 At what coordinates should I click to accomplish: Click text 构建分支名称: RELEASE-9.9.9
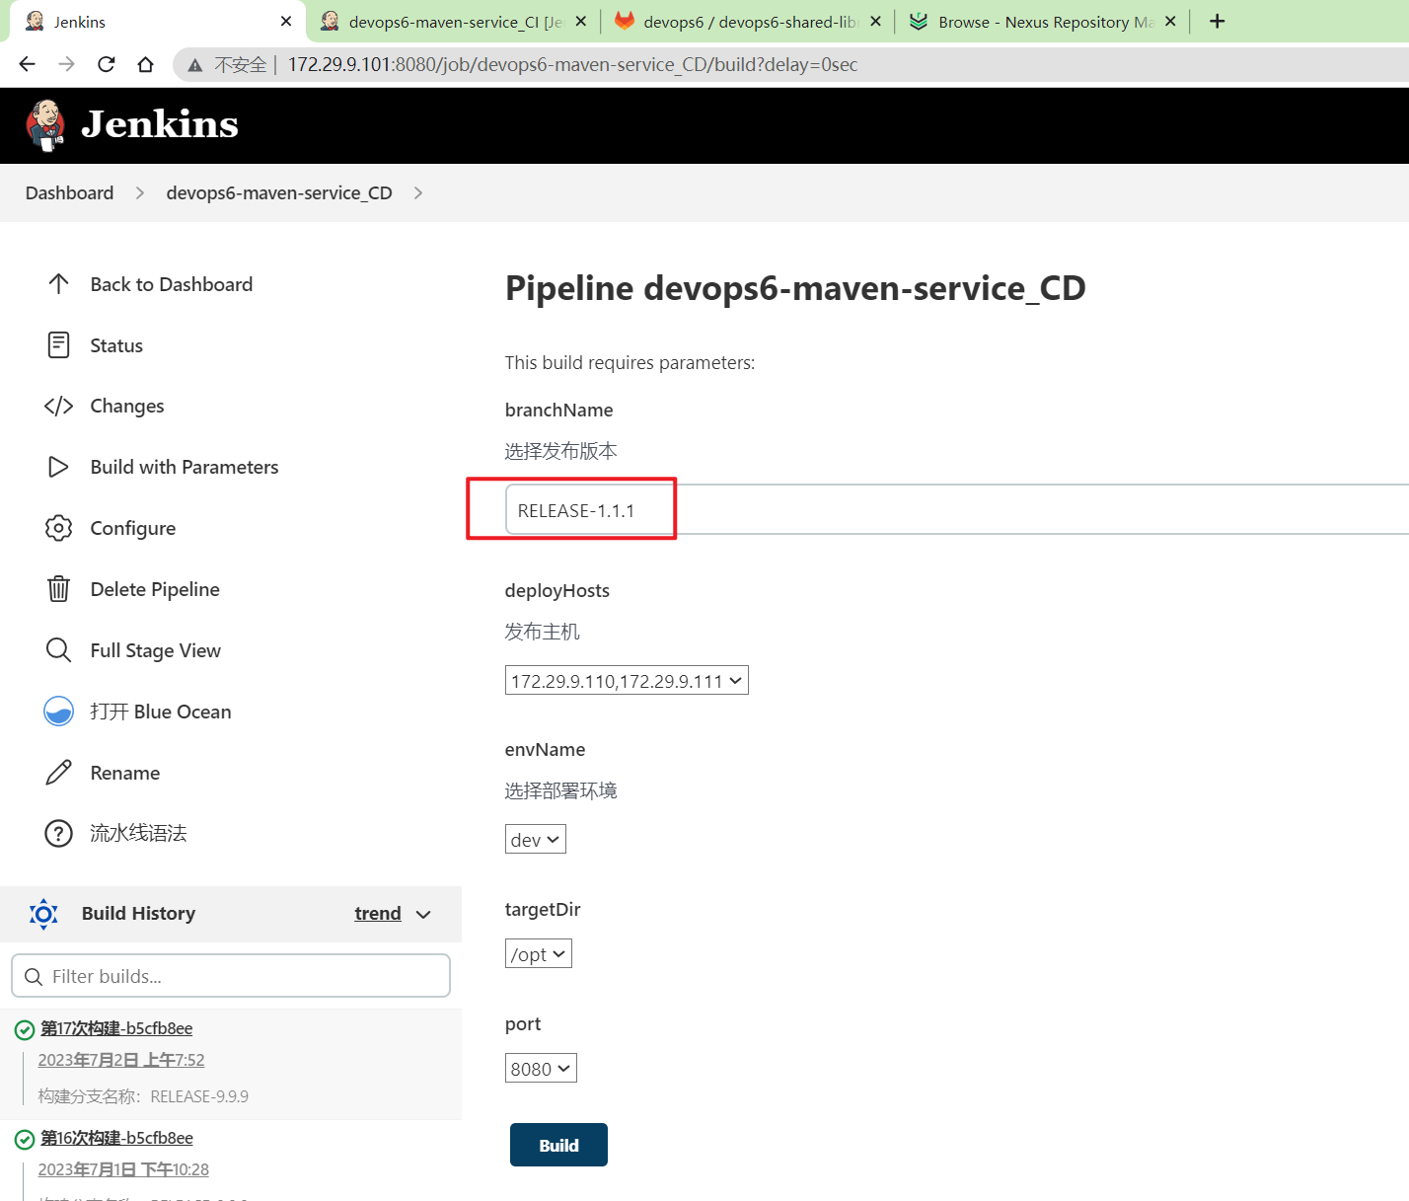143,1096
